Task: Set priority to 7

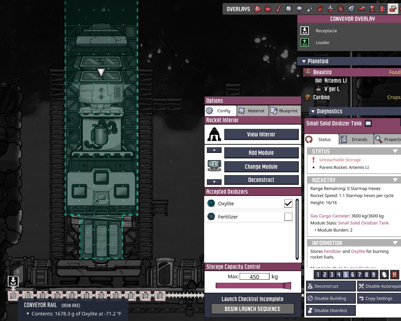Action: 360,274
